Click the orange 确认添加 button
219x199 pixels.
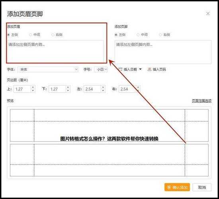point(177,187)
